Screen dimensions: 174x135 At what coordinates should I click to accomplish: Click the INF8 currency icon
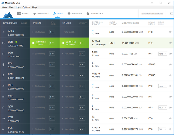3,86
